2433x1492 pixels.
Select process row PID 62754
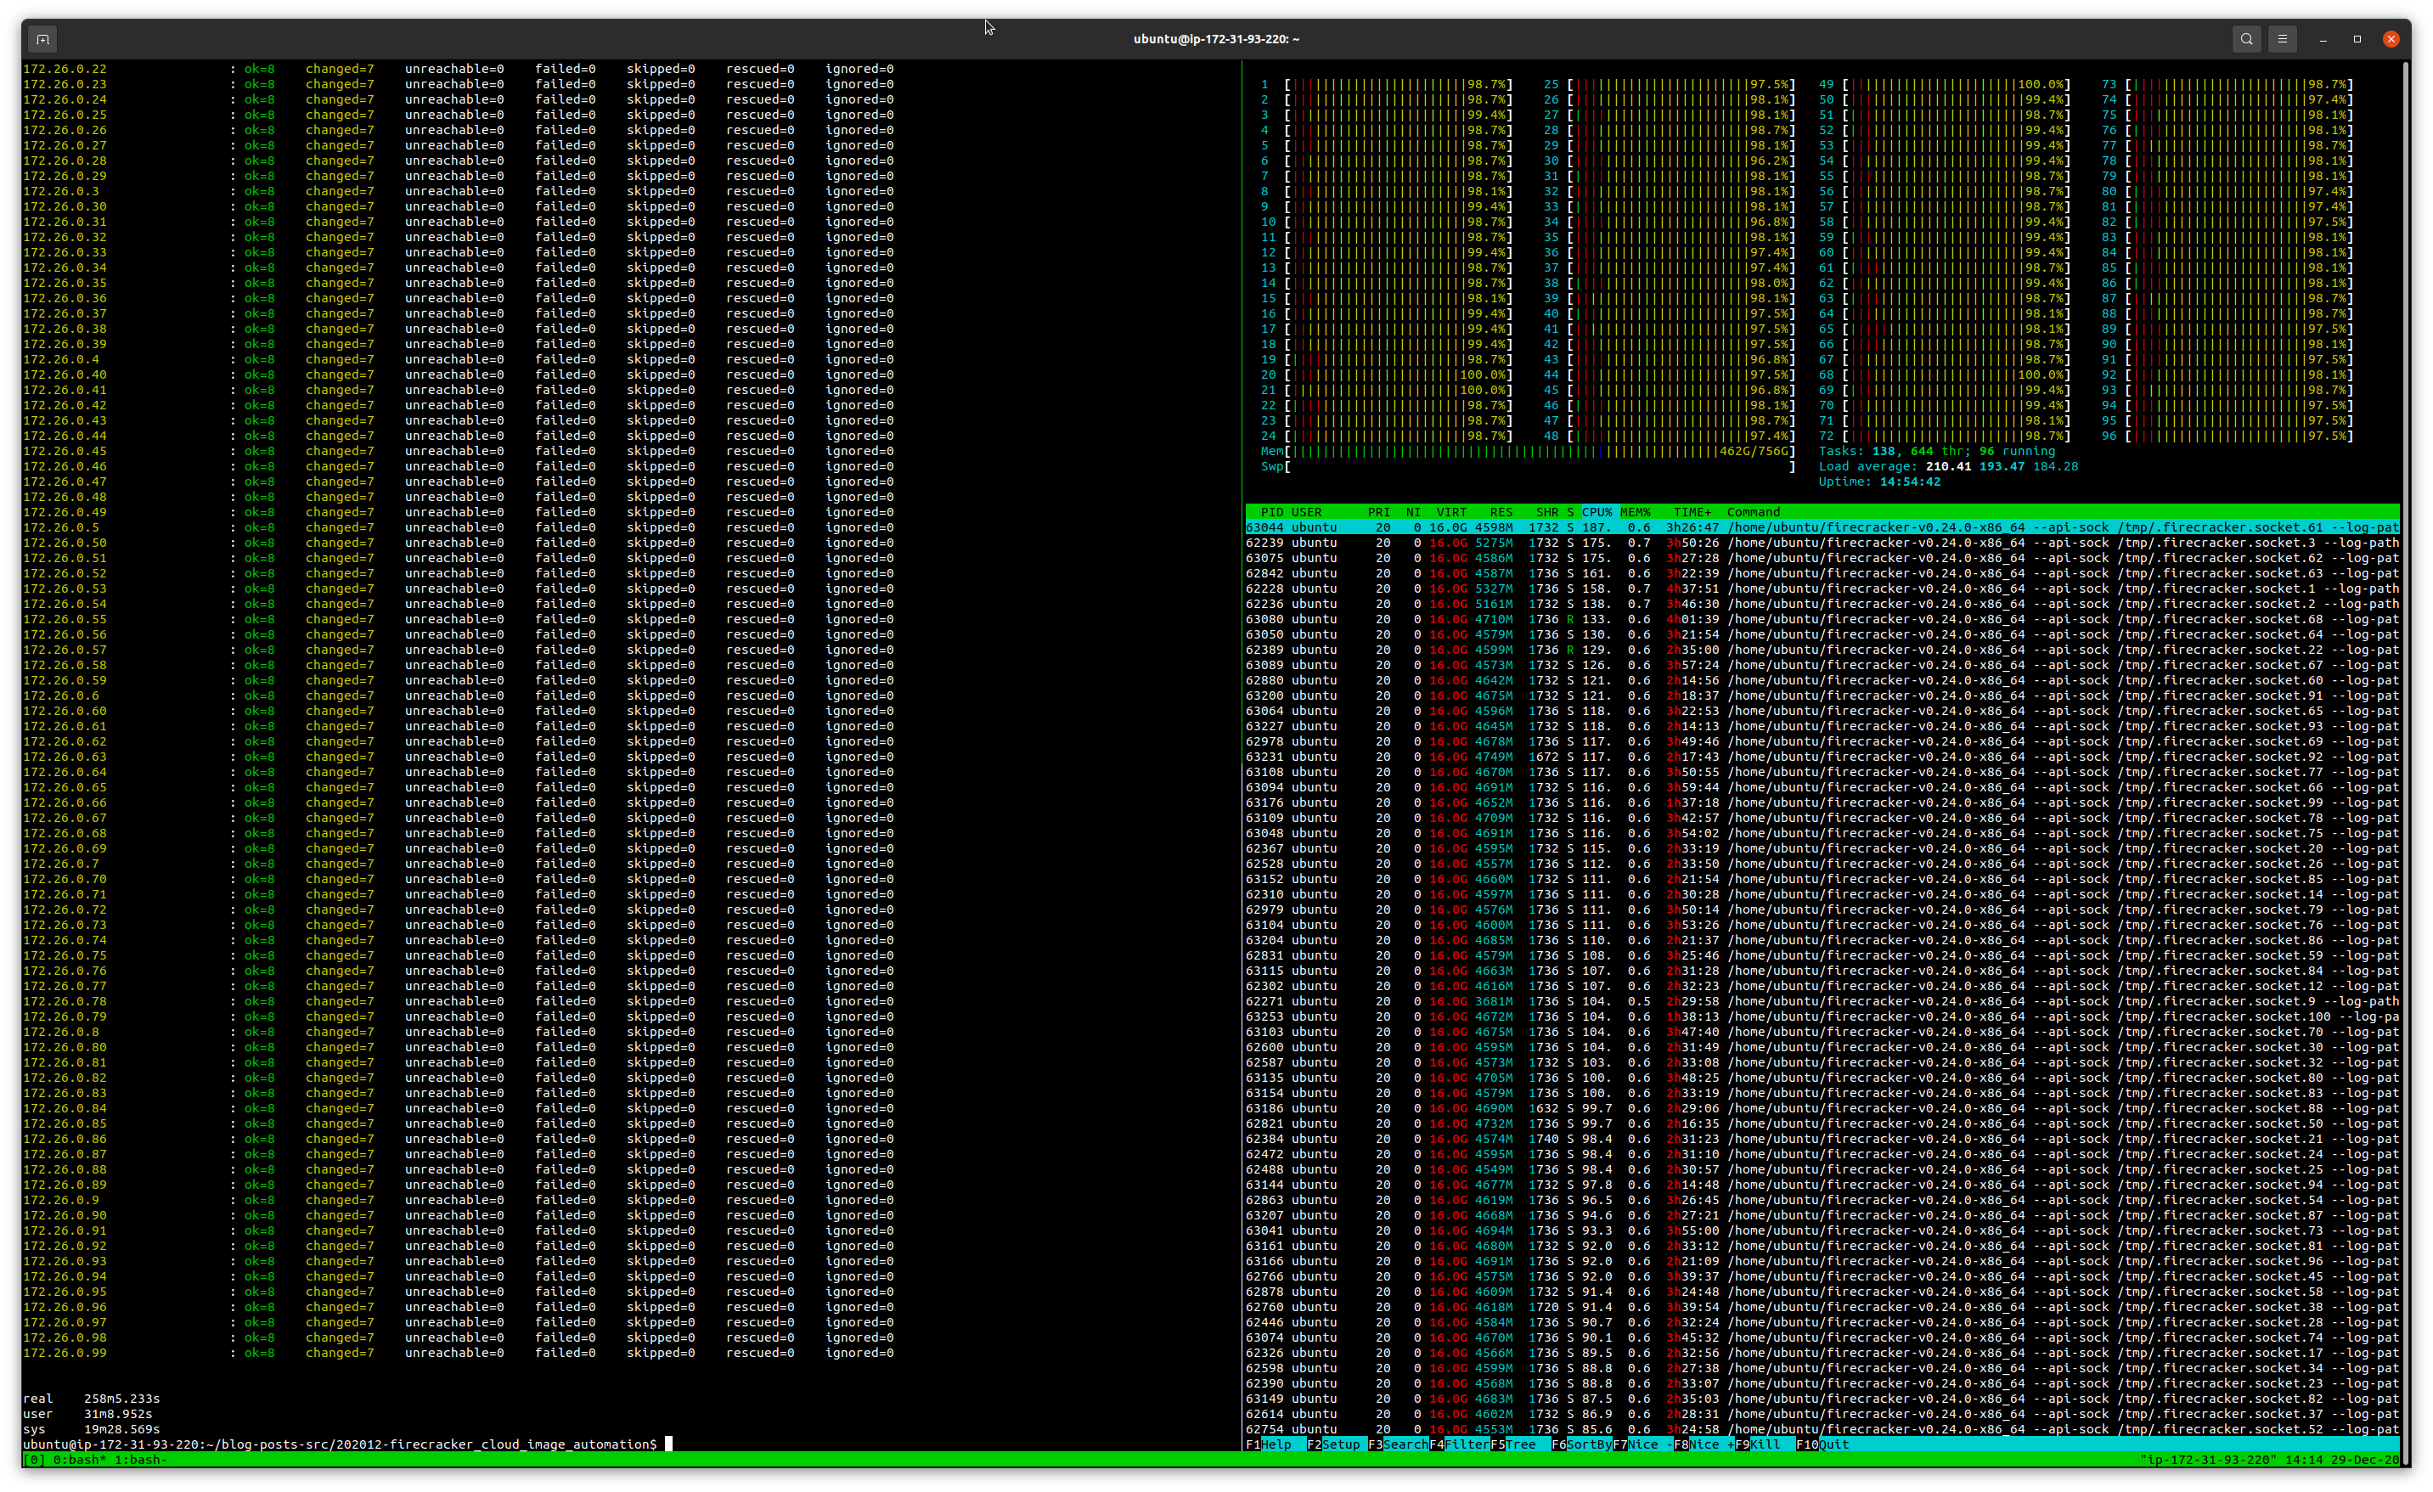tap(1822, 1429)
